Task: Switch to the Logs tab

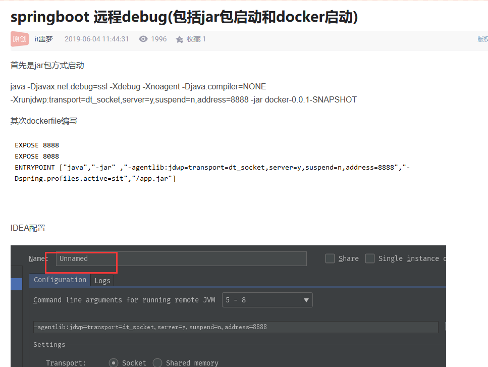Action: pyautogui.click(x=102, y=281)
